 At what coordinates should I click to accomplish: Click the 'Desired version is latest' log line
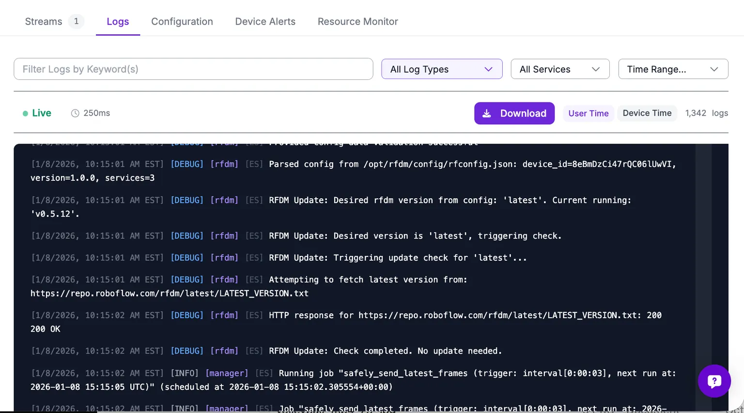[x=296, y=236]
